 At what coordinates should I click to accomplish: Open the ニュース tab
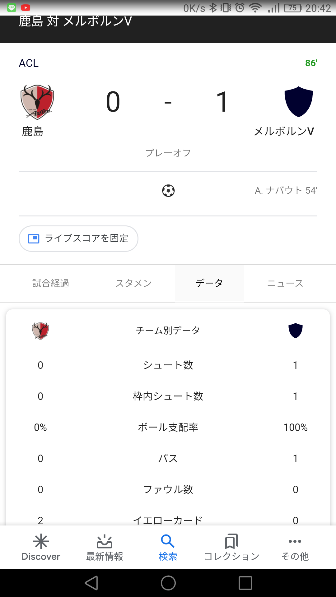(x=285, y=283)
